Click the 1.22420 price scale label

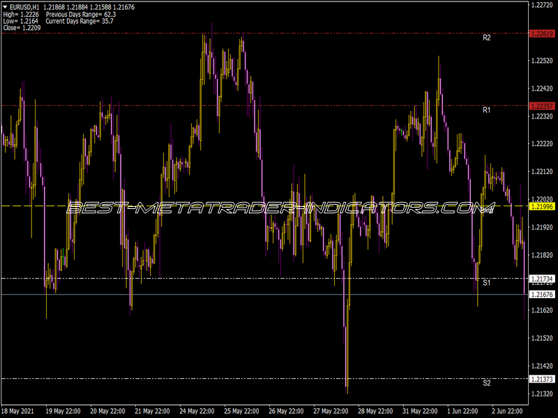coord(543,88)
